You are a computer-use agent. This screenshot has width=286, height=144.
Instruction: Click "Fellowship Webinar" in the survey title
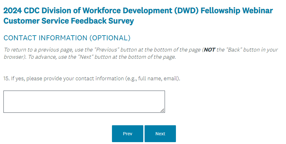tap(237, 11)
